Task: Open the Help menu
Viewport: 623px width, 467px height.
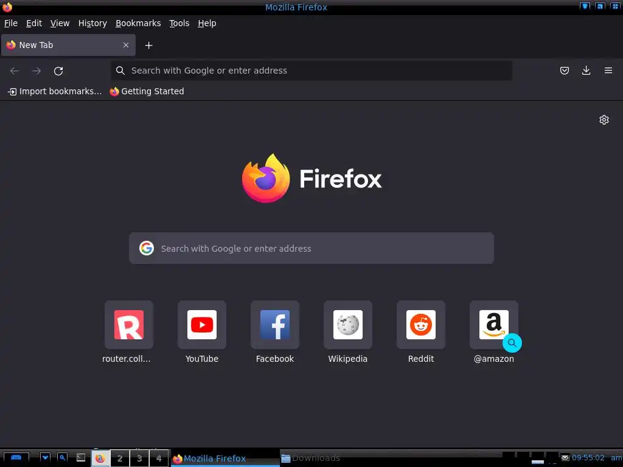Action: point(207,24)
